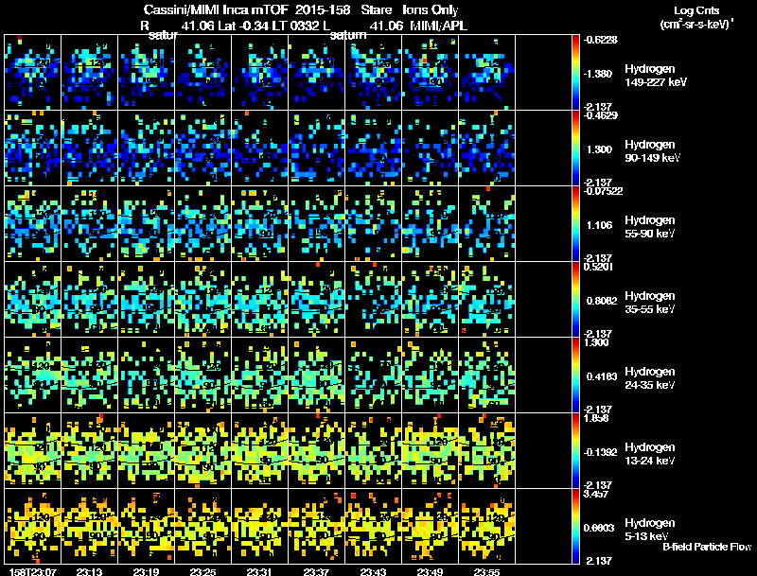
Task: Click the color bar beside Hydrogen 24-35 keV
Action: point(575,375)
